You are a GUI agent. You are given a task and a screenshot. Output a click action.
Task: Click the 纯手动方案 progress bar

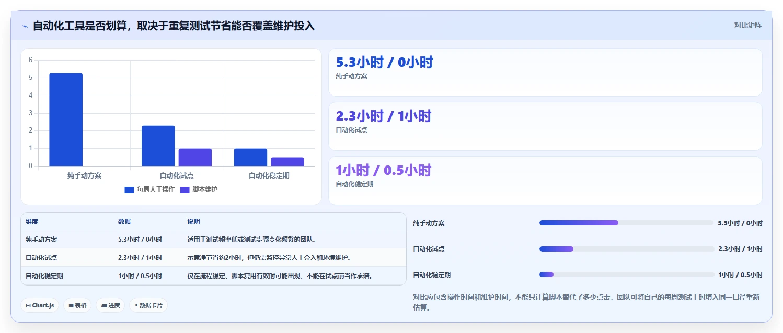coord(626,223)
